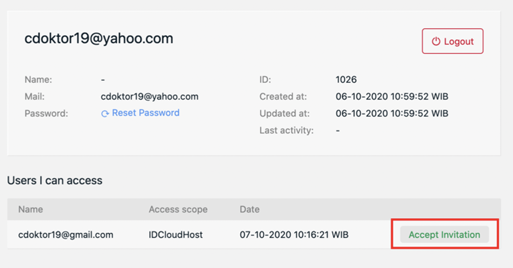The image size is (513, 268).
Task: Select the Mail value cdoktor19@yahoo.com
Action: 149,96
